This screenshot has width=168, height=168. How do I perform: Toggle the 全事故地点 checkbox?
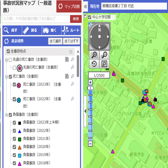8,51
